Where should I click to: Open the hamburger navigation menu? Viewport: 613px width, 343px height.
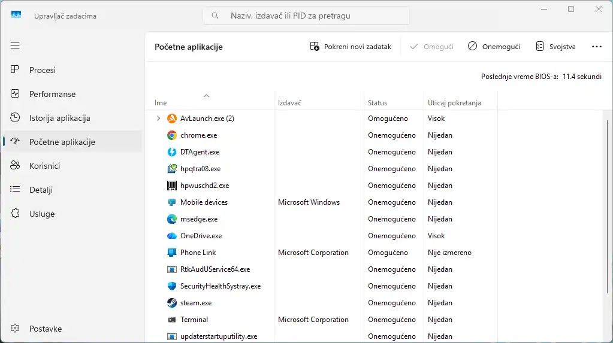point(15,45)
